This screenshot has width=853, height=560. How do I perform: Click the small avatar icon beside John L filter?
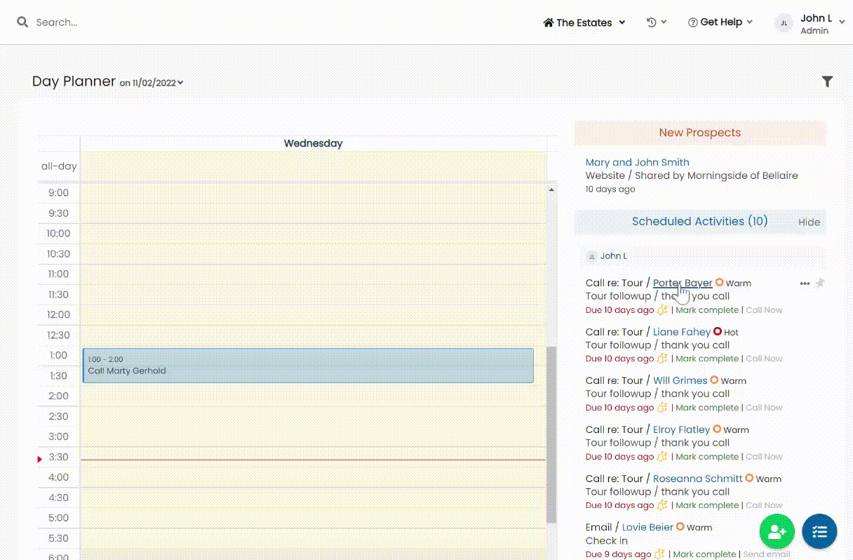pos(591,256)
